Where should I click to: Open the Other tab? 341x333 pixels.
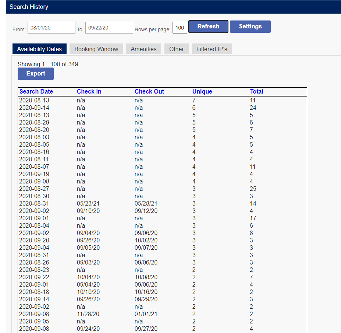[x=176, y=49]
